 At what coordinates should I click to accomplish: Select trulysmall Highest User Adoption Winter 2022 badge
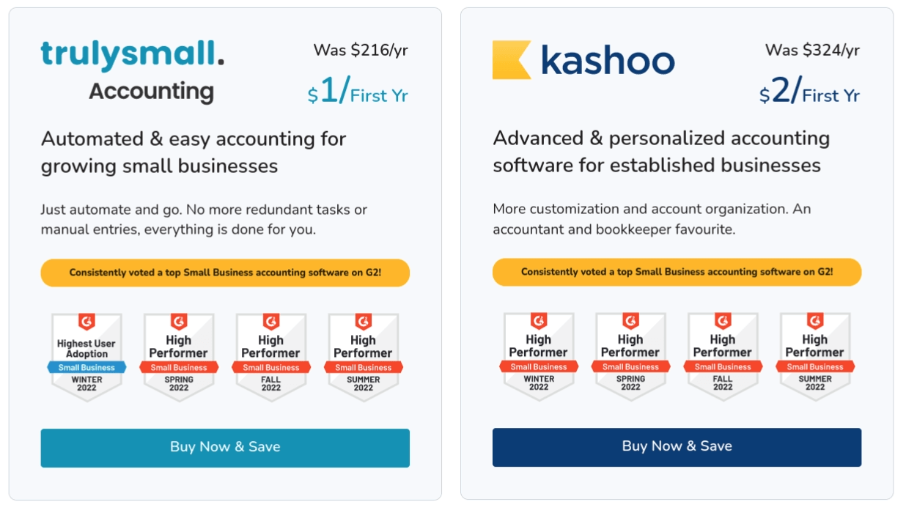86,358
